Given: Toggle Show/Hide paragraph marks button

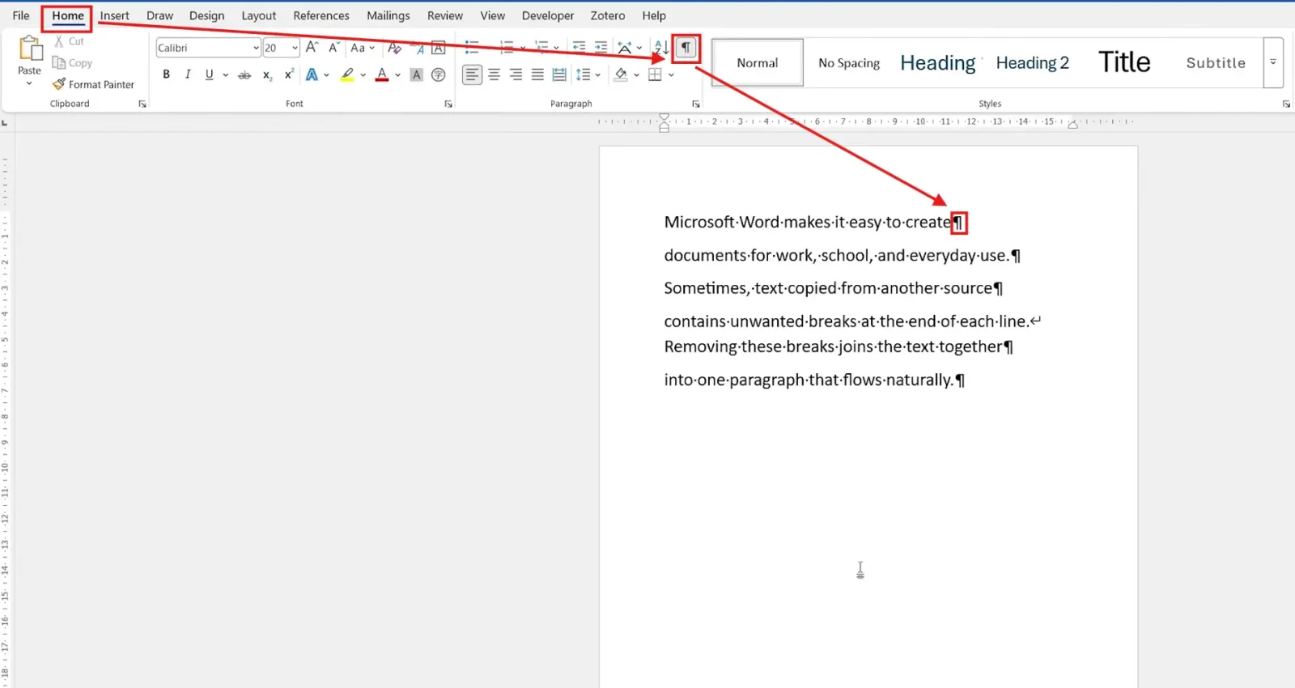Looking at the screenshot, I should [686, 48].
